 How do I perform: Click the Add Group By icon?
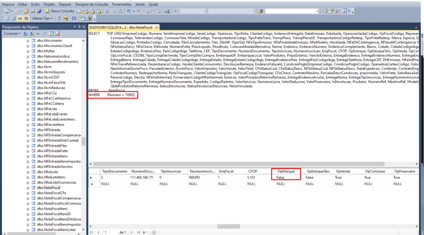click(74, 19)
